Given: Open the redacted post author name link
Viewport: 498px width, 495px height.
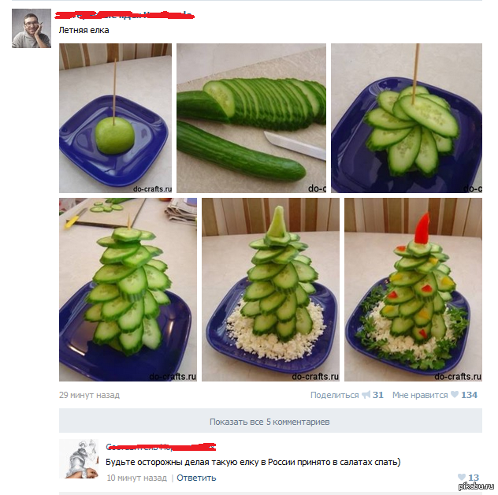Looking at the screenshot, I should 124,15.
